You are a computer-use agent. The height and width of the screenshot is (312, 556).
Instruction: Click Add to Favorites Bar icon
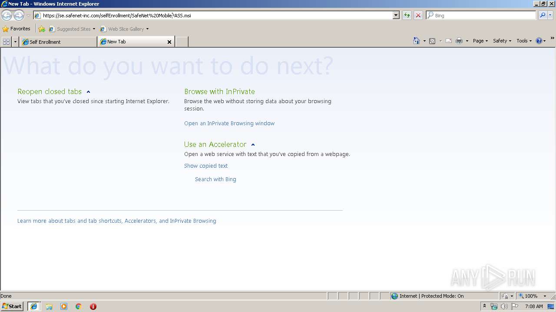point(42,29)
